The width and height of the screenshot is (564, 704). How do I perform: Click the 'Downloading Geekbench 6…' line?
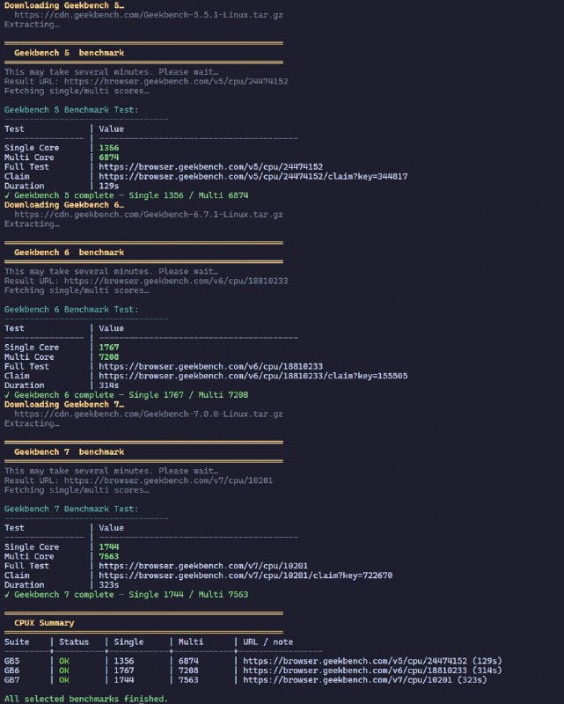tap(64, 205)
